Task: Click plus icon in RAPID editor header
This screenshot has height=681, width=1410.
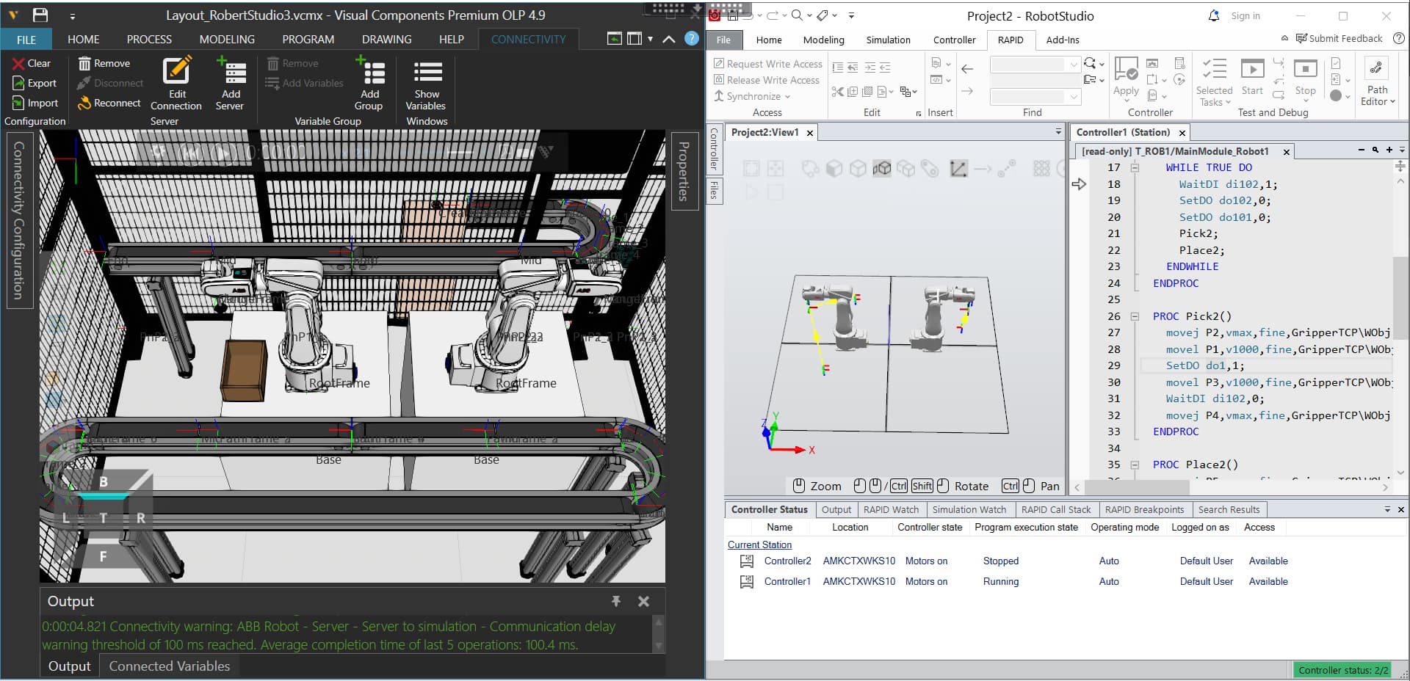Action: (1389, 150)
